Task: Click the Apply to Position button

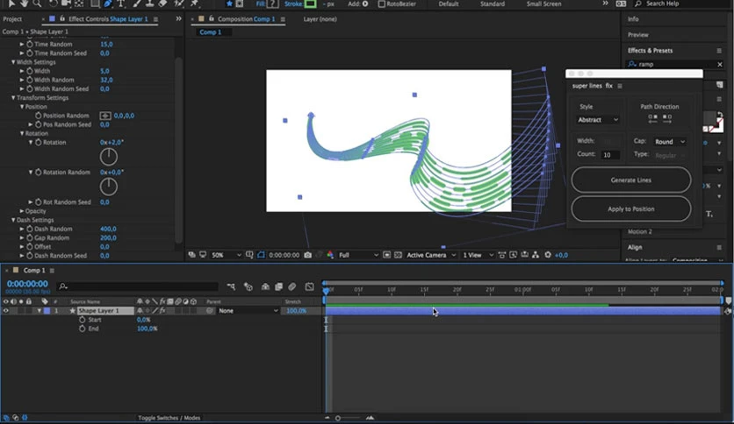Action: click(x=631, y=208)
